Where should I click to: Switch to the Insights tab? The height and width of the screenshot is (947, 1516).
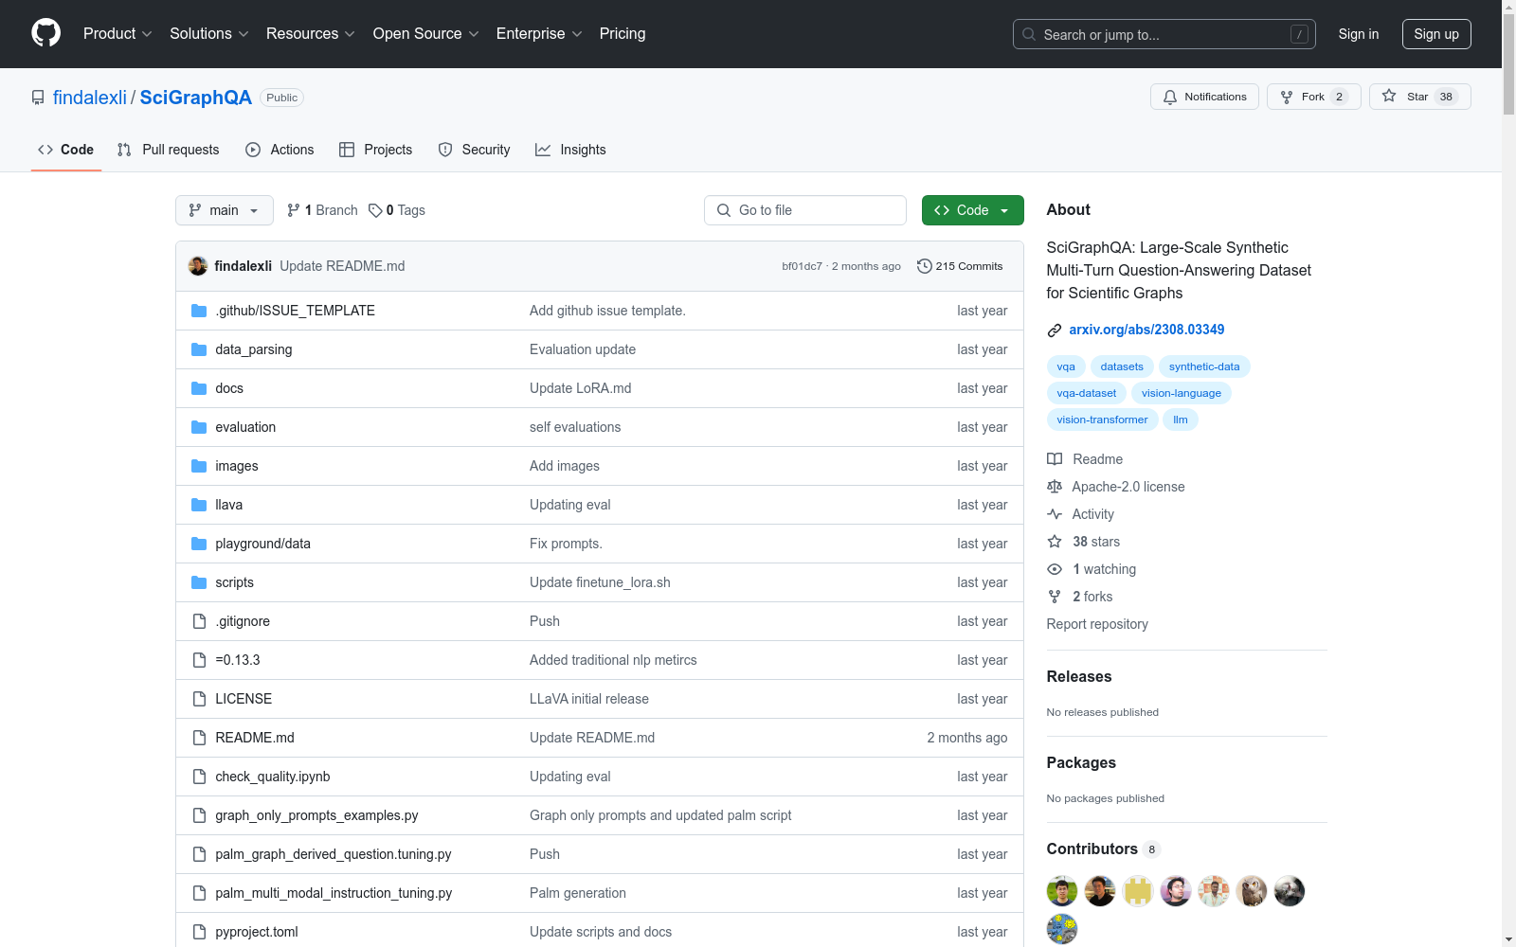point(570,150)
